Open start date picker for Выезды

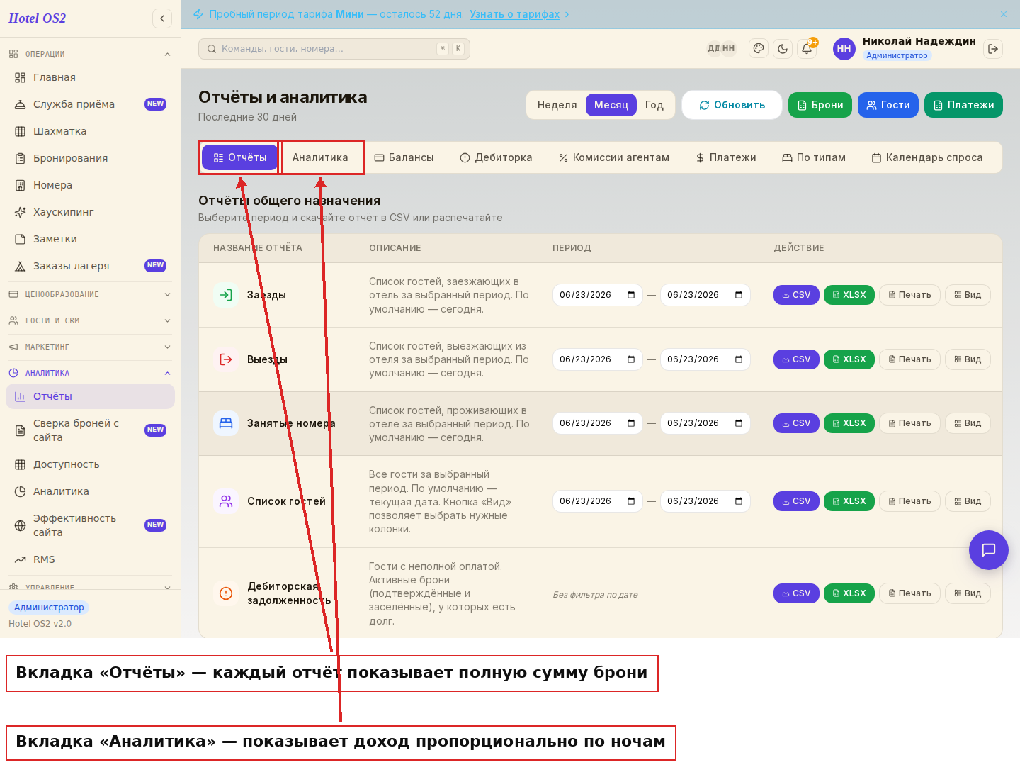click(x=631, y=359)
